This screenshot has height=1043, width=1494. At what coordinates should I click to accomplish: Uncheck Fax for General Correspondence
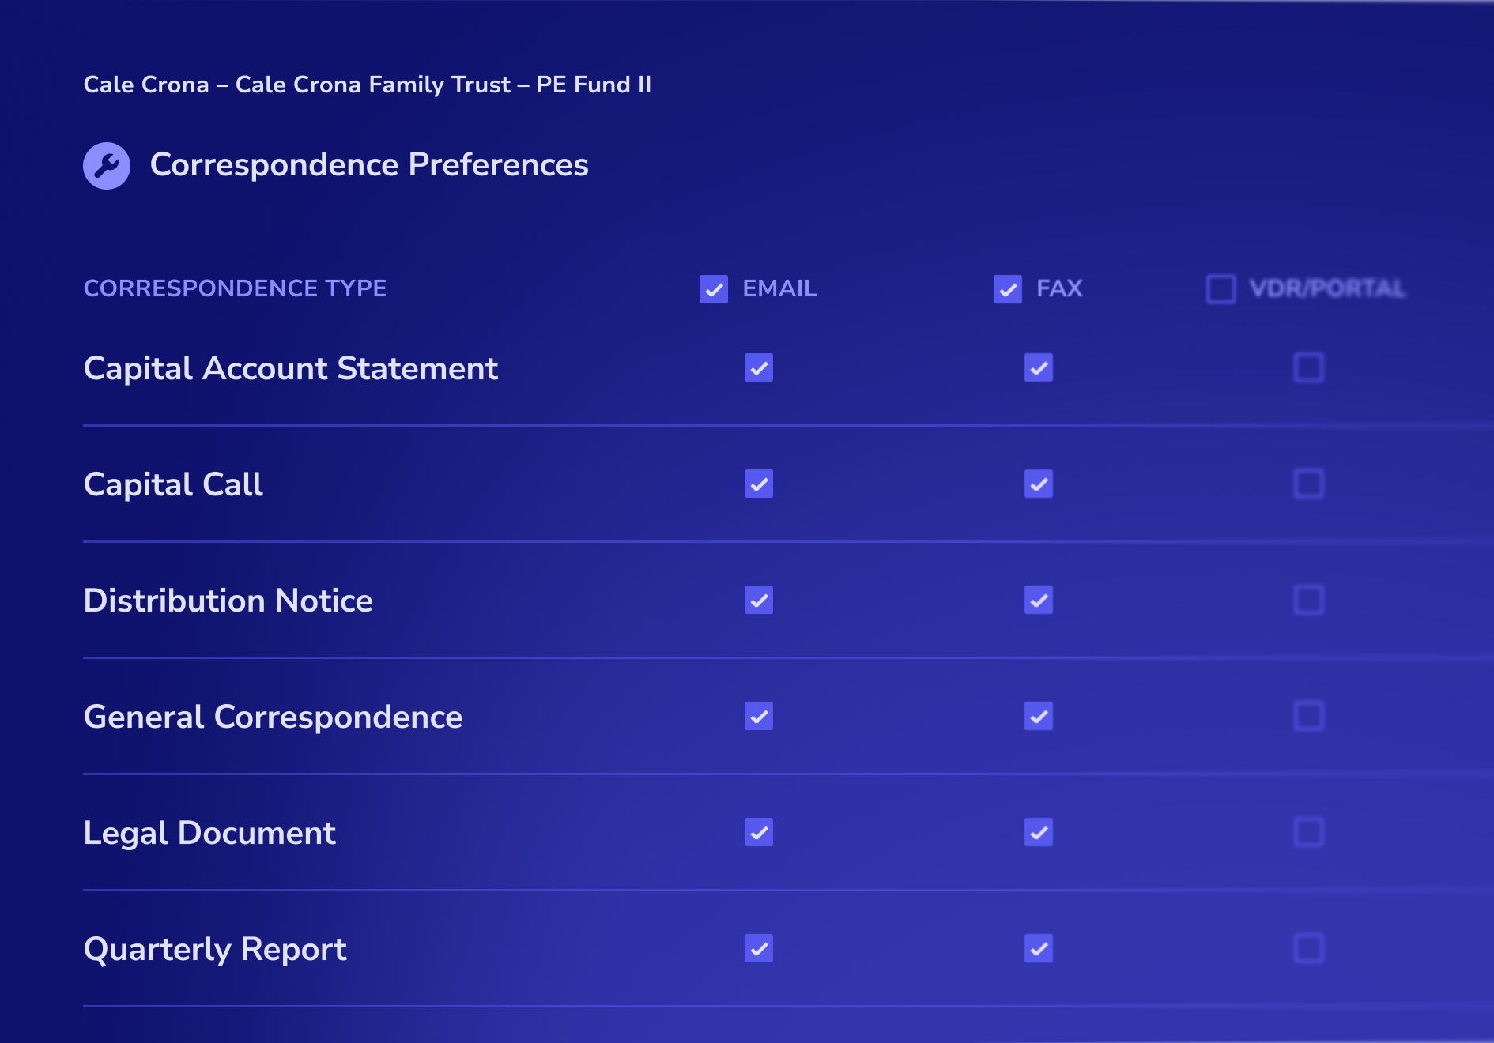click(x=1039, y=716)
